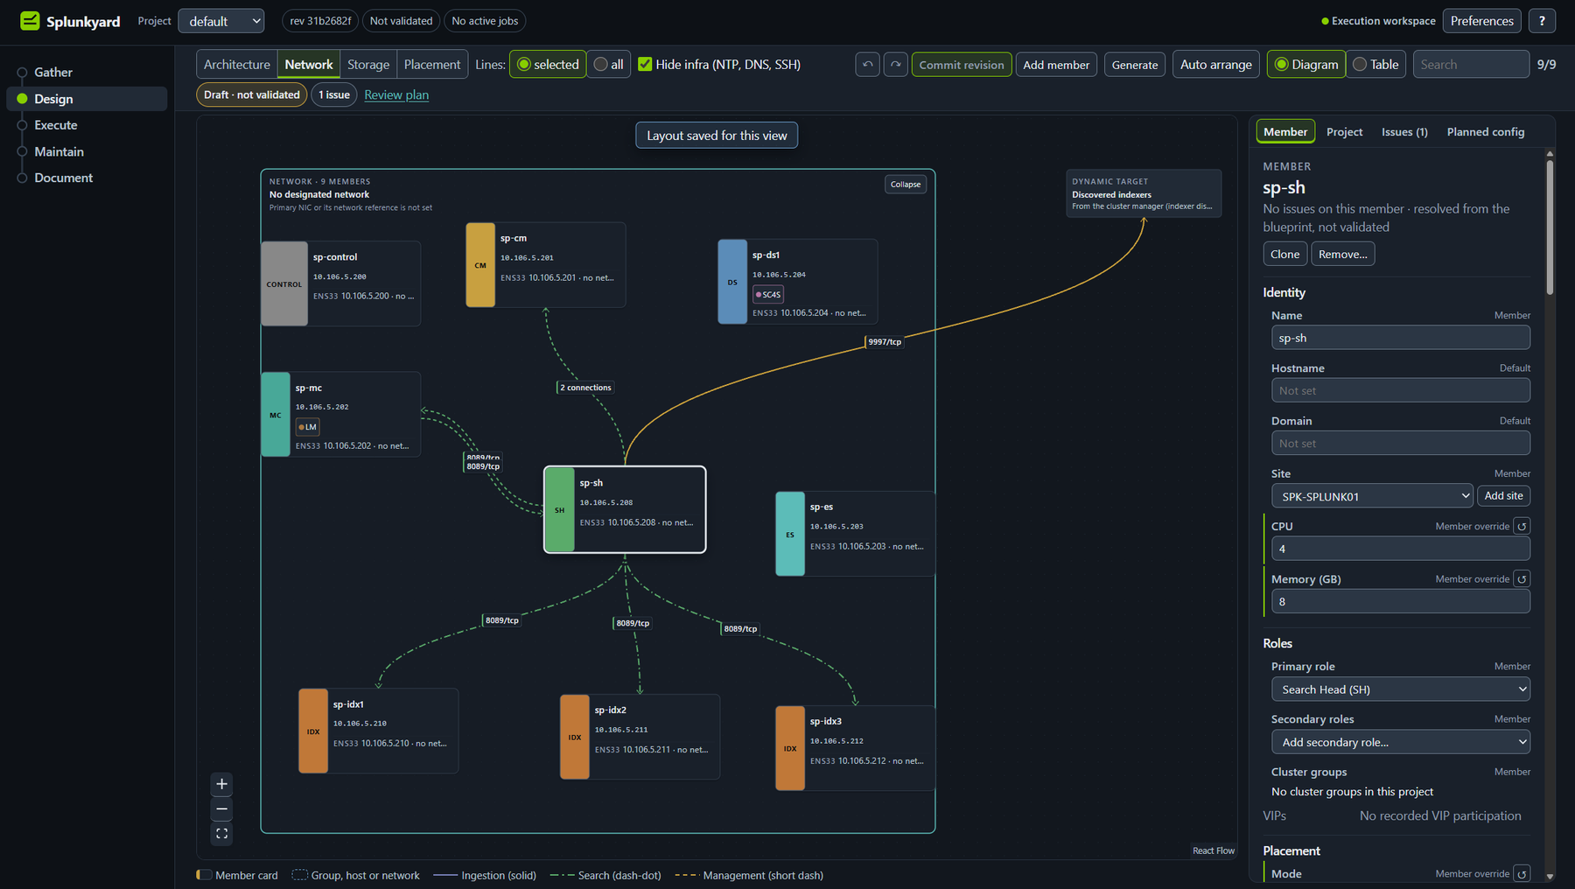Open the Project dropdown set to default

(221, 21)
